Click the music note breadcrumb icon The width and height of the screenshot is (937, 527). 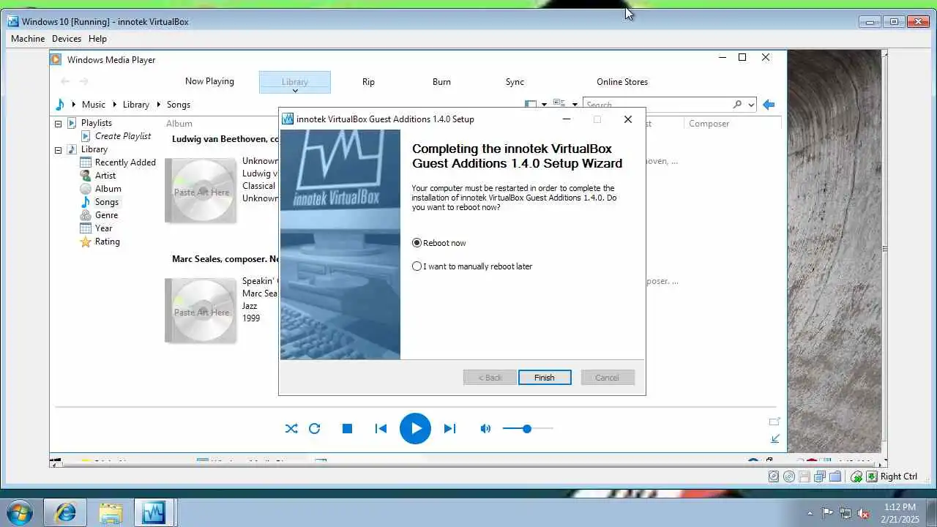coord(60,105)
